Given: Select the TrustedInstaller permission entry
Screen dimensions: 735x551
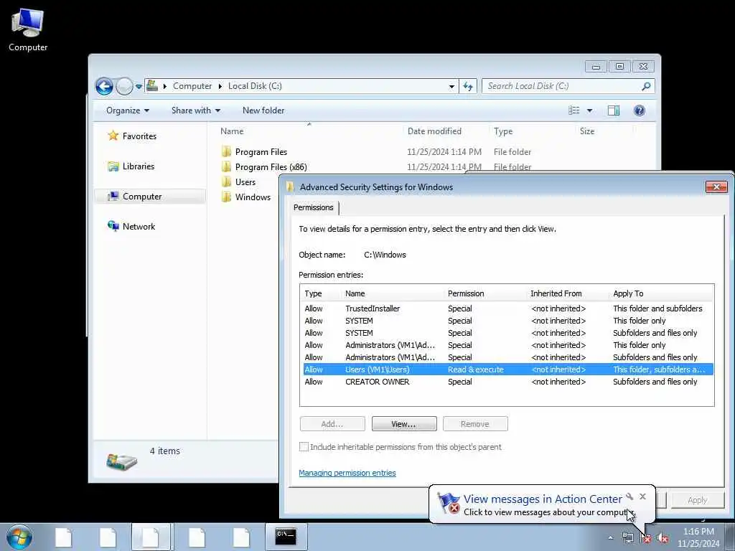Looking at the screenshot, I should [508, 309].
